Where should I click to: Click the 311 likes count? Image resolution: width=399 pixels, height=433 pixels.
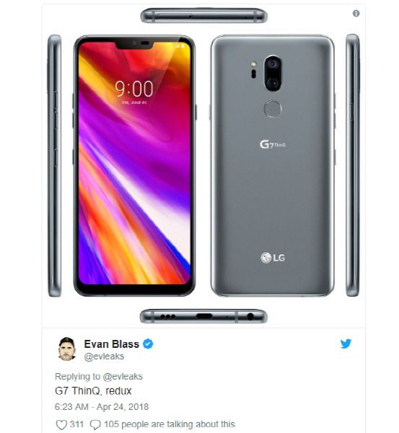point(76,424)
